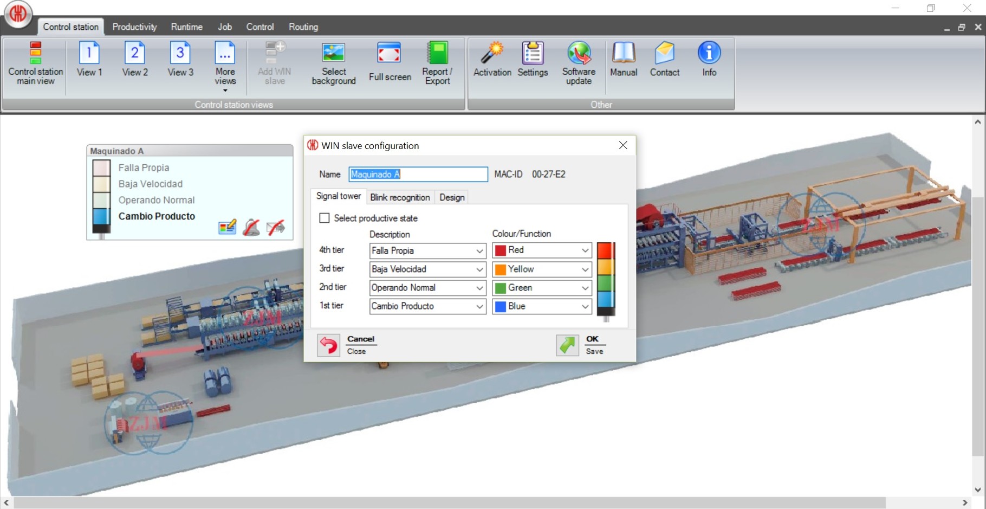Open the Manual book icon

tap(624, 60)
